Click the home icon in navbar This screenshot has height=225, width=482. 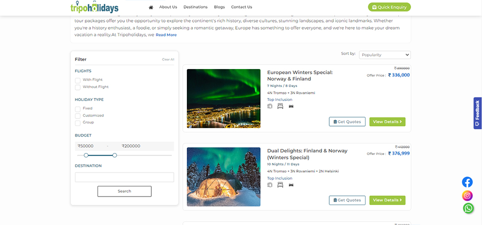[x=151, y=7]
